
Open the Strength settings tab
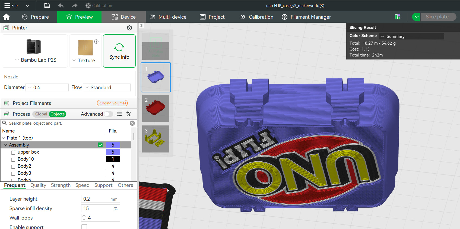pos(61,185)
